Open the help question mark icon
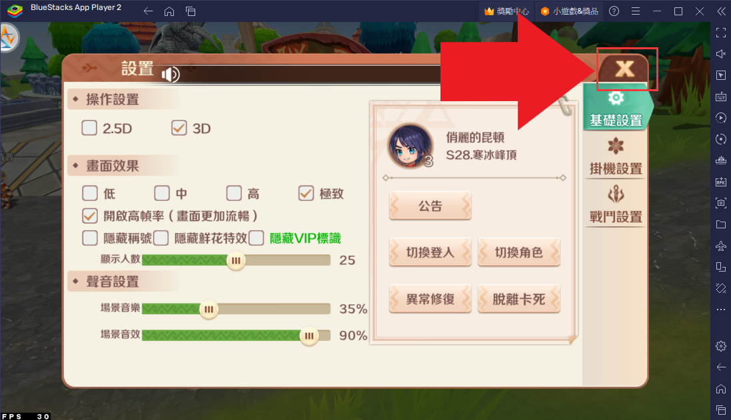This screenshot has width=731, height=420. [x=614, y=11]
